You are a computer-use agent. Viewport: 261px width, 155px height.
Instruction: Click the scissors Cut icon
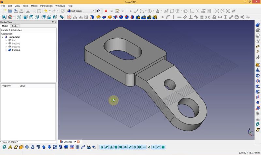point(28,11)
